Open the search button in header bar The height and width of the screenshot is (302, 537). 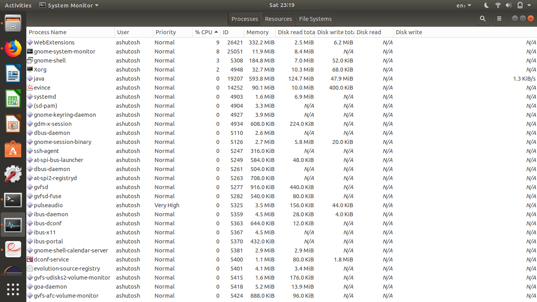[x=483, y=18]
